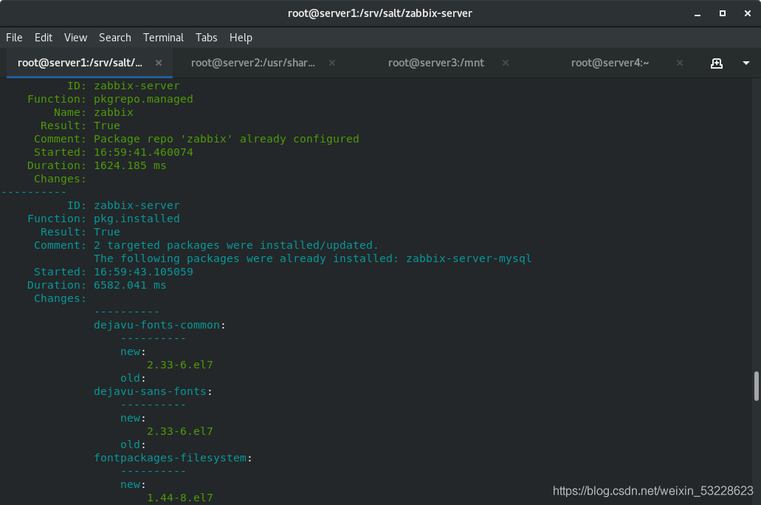The height and width of the screenshot is (505, 761).
Task: Open the View menu
Action: pos(76,38)
